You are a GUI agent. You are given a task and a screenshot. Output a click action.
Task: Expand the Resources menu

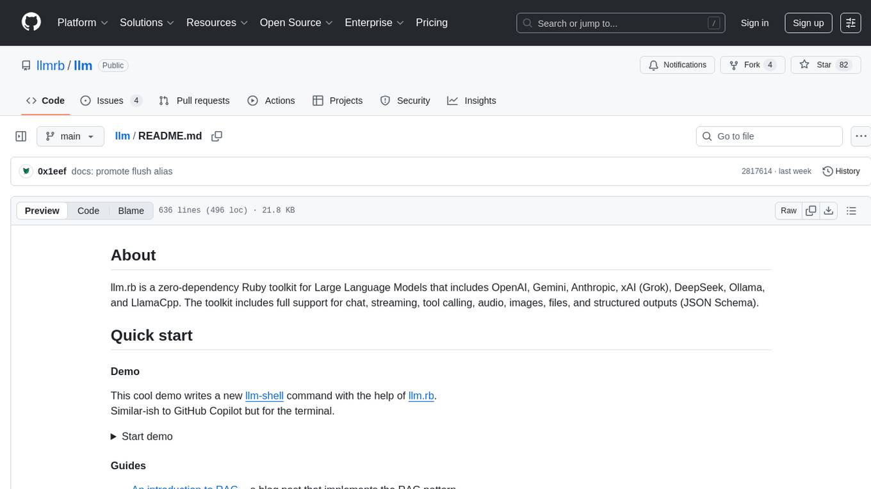[x=217, y=22]
